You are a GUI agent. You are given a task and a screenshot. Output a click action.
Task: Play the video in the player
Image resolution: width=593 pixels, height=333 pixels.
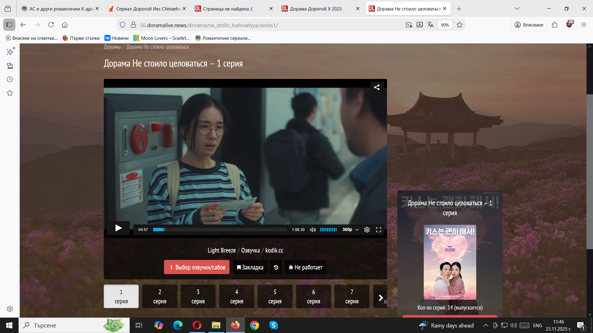[118, 228]
